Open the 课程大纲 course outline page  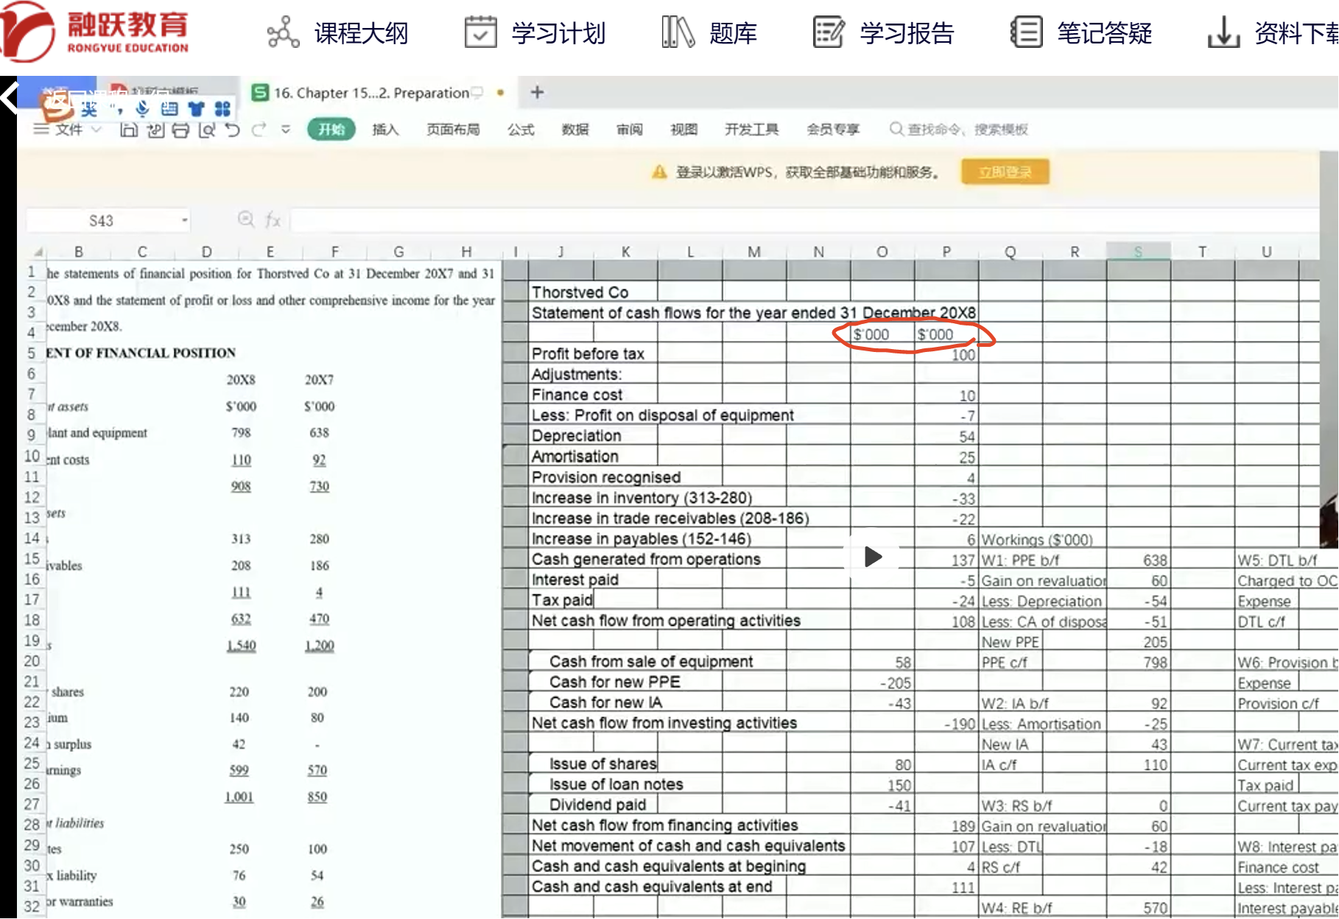361,33
